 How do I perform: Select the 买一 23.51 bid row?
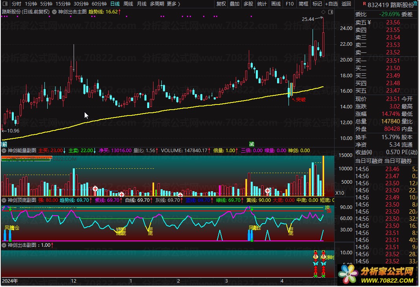pyautogui.click(x=377, y=61)
